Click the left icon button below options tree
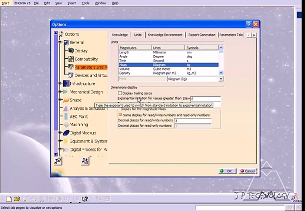This screenshot has width=305, height=211. point(58,161)
